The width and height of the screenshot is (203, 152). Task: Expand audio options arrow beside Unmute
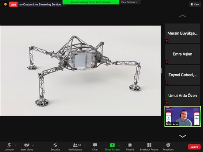[16, 145]
